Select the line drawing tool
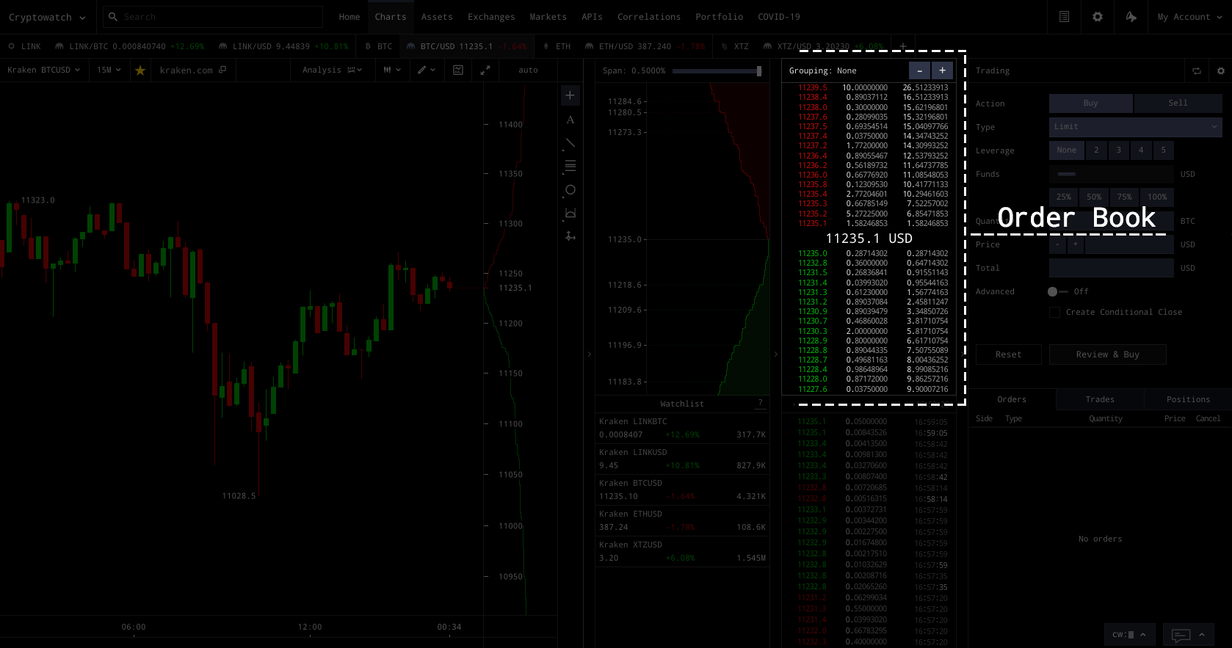Image resolution: width=1232 pixels, height=648 pixels. [x=570, y=143]
